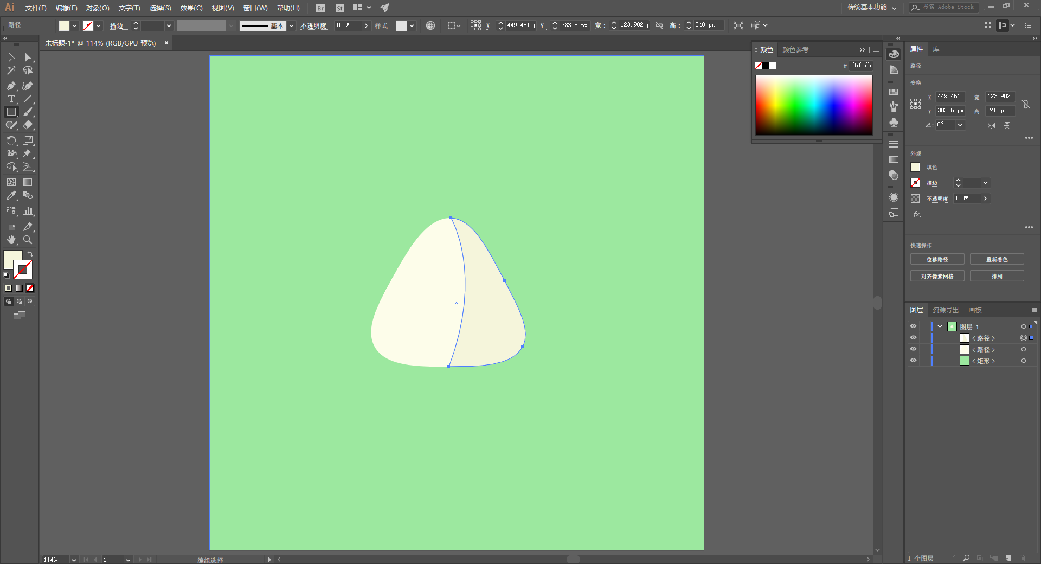Image resolution: width=1041 pixels, height=564 pixels.
Task: Select the Rectangle tool
Action: [11, 112]
